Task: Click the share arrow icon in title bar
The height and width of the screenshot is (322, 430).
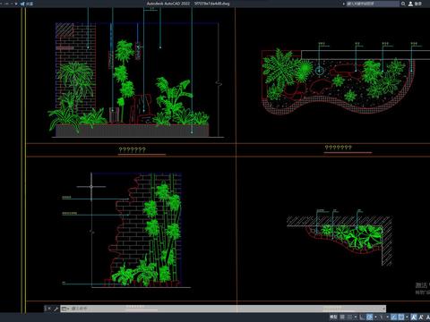Action: 22,4
